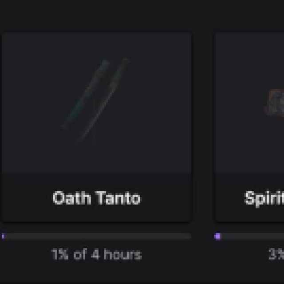Viewport: 284px width, 284px height.
Task: Select the Oath Tanto title text
Action: tap(96, 198)
